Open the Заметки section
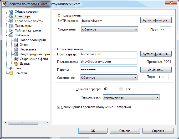The image size is (179, 139). (x=21, y=73)
